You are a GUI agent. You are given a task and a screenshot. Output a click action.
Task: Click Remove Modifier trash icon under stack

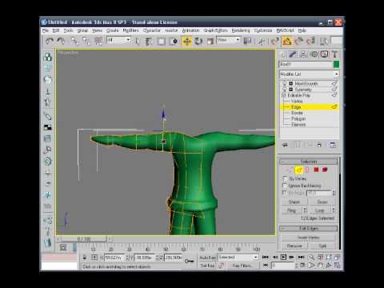tap(319, 145)
